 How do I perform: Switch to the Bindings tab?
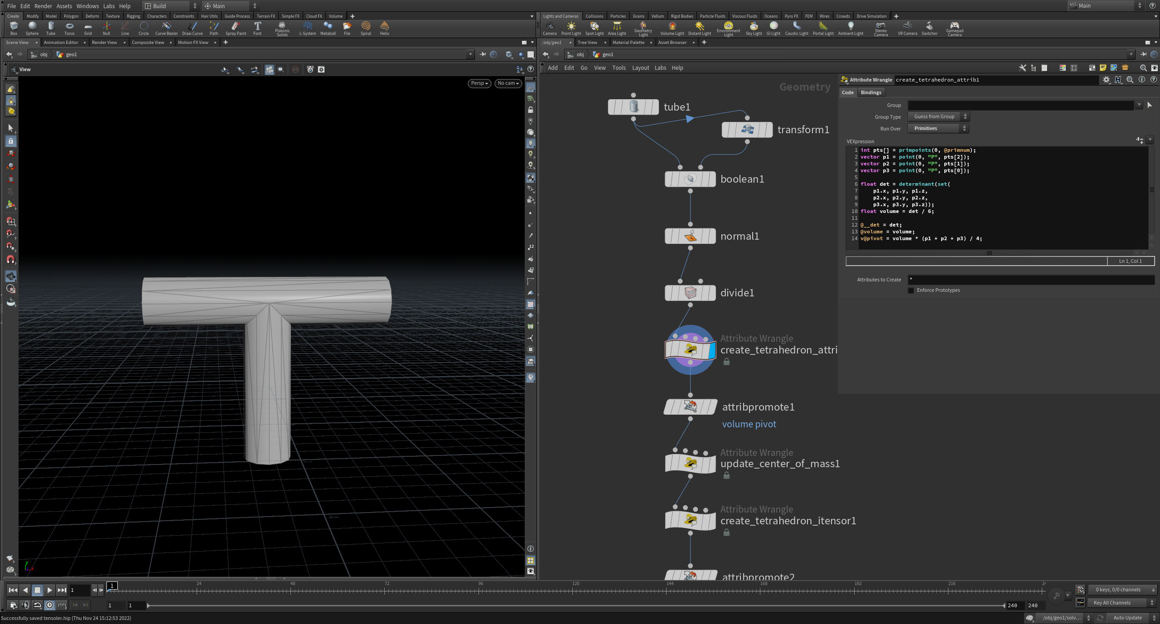[x=870, y=92]
